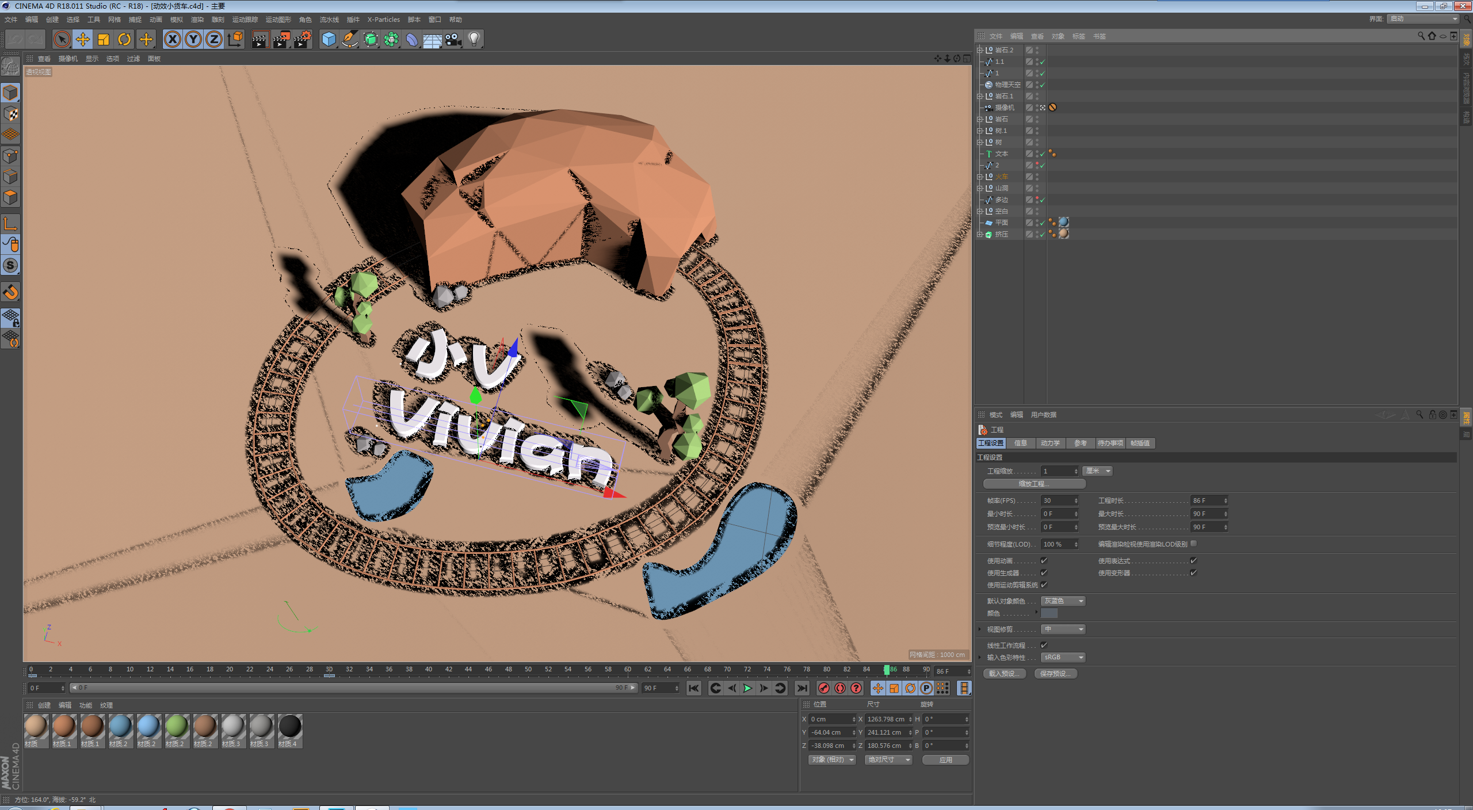Toggle 线性工作流程 checkbox
Image resolution: width=1473 pixels, height=810 pixels.
click(1044, 645)
